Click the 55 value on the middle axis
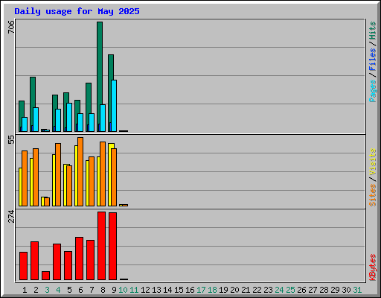381x298 pixels. tap(11, 139)
